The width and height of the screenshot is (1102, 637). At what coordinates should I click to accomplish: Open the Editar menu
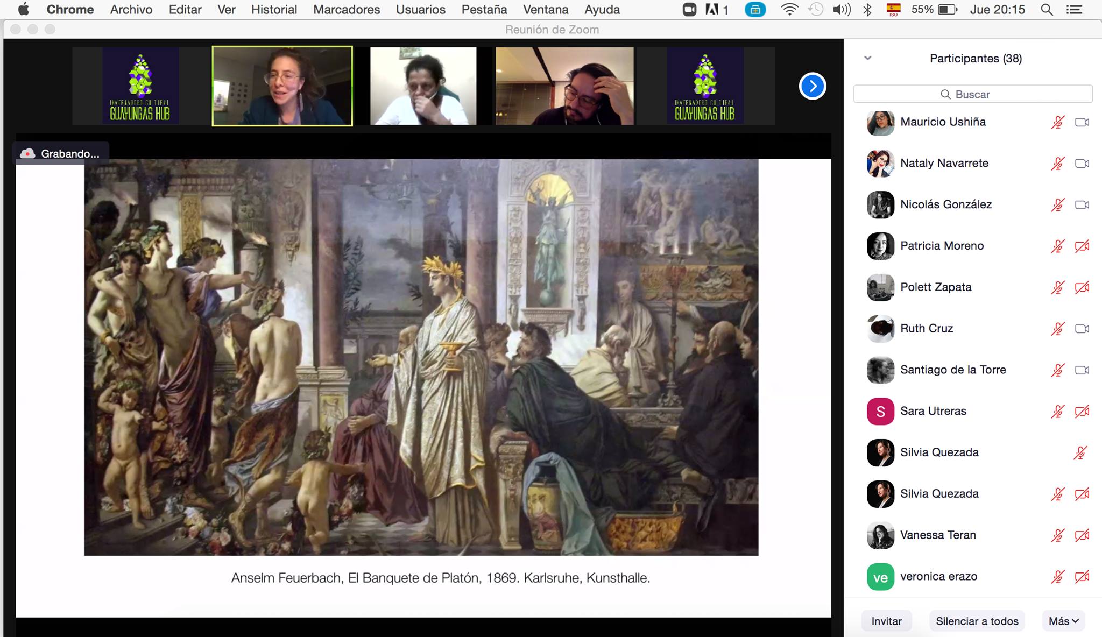[x=185, y=10]
